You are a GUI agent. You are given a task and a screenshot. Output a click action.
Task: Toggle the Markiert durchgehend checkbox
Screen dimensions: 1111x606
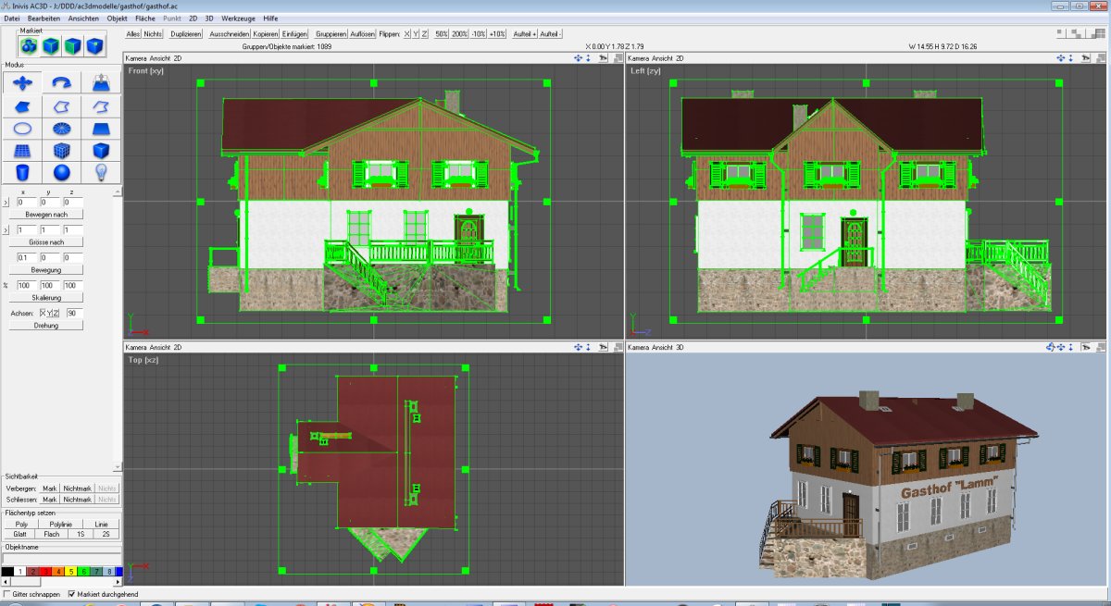coord(72,594)
